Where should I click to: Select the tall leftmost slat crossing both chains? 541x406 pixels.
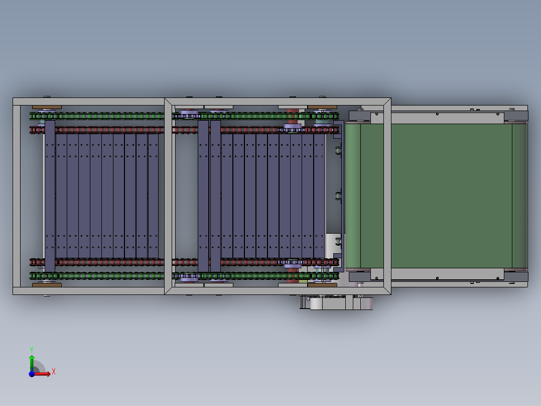(x=50, y=196)
